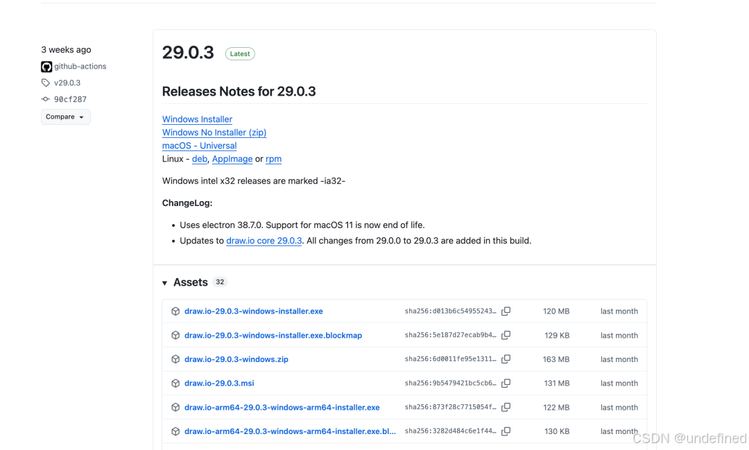Click package icon of arm64-installer.exe
The height and width of the screenshot is (450, 749).
(x=175, y=408)
